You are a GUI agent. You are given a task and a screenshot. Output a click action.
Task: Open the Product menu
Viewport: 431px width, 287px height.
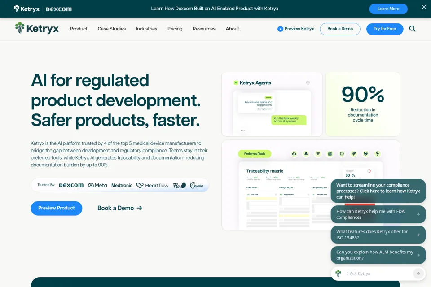point(79,29)
